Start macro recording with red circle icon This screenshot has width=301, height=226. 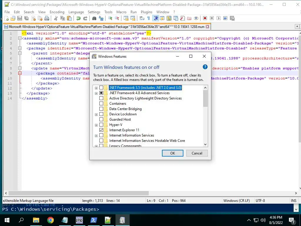click(x=205, y=18)
